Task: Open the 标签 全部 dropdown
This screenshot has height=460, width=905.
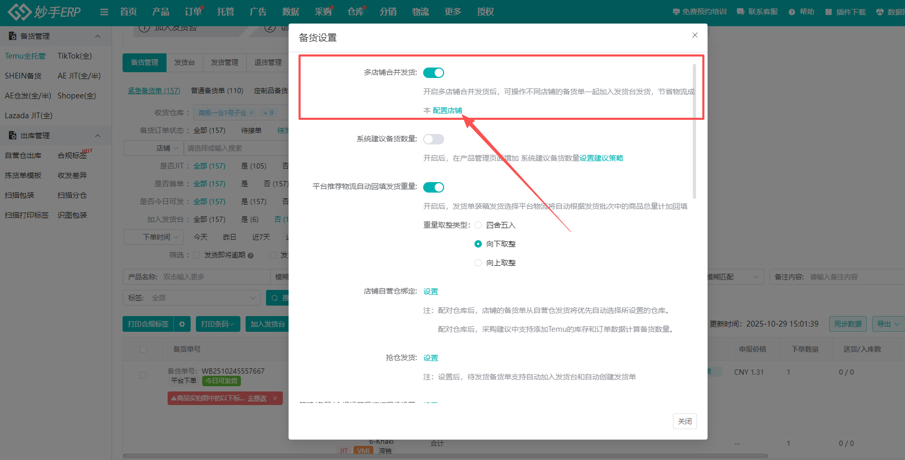Action: 192,298
